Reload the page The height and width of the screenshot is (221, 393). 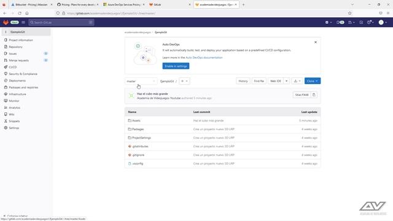click(20, 13)
